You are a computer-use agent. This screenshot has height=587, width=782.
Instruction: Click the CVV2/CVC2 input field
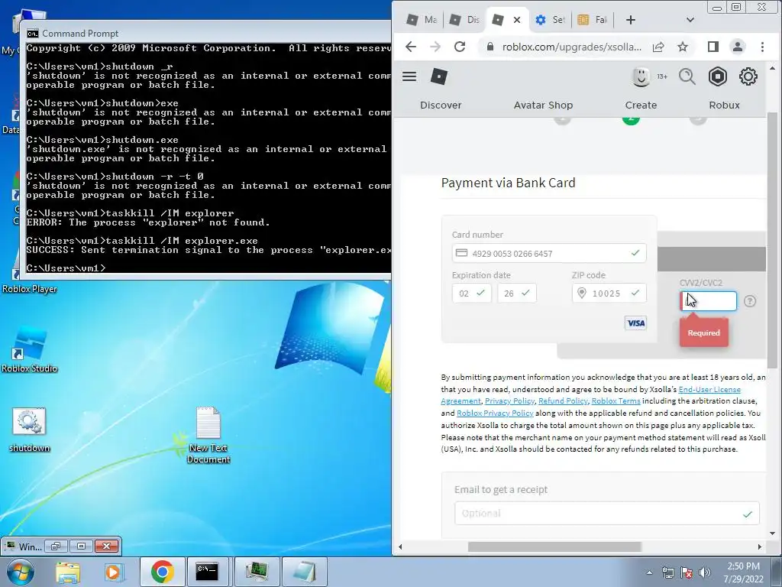click(708, 301)
